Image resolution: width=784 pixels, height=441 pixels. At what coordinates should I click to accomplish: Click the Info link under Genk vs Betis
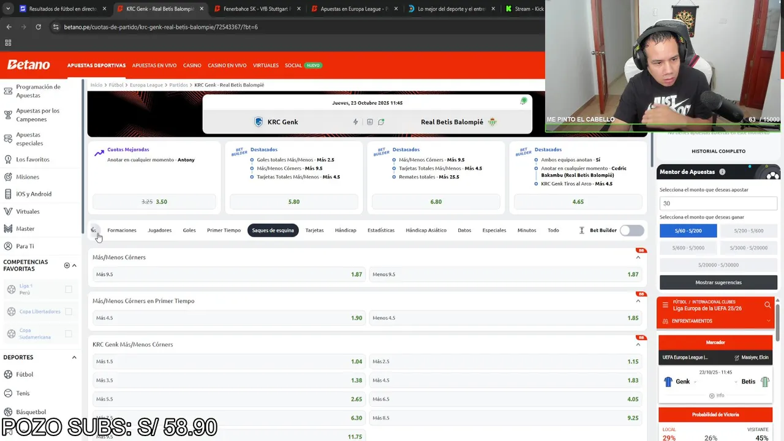coord(717,396)
